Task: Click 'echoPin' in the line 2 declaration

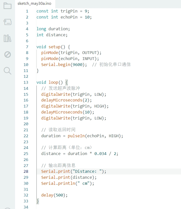Action: pos(69,17)
